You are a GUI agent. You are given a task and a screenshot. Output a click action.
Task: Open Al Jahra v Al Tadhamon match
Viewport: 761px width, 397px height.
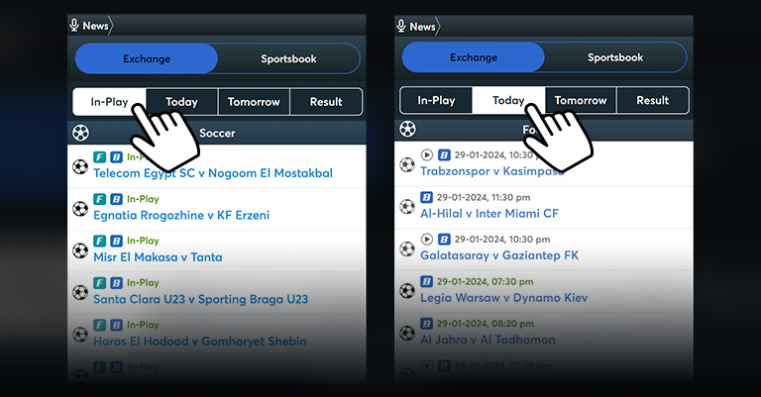(x=488, y=340)
